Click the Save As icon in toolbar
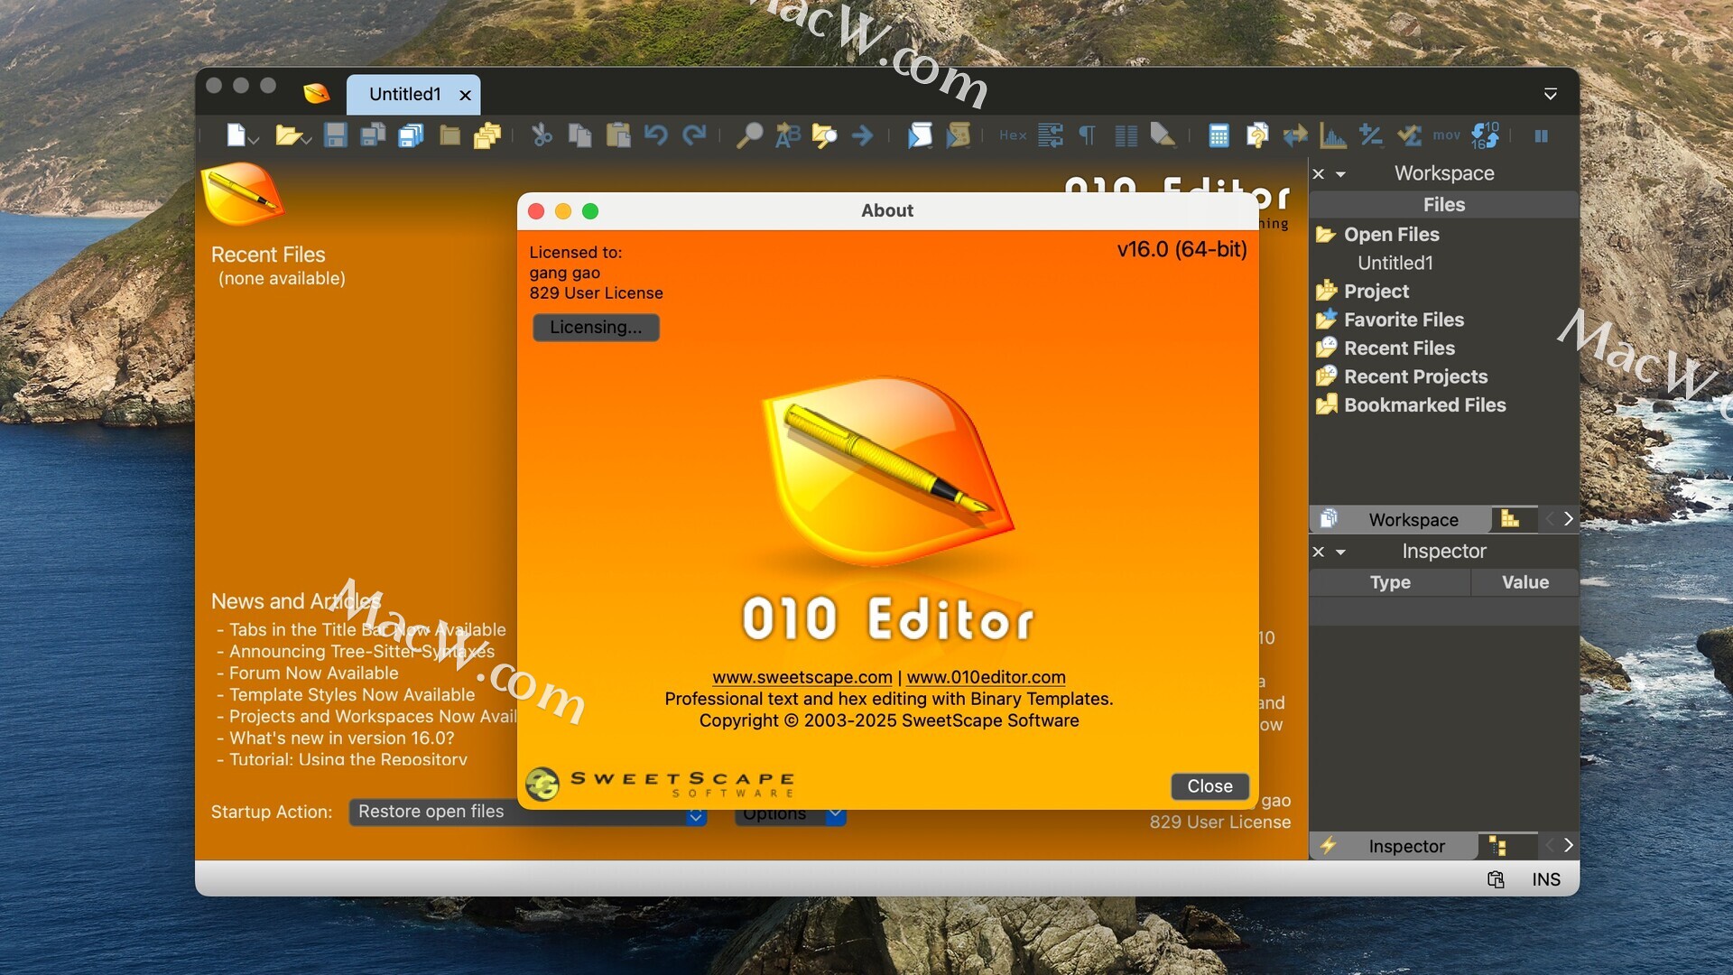 373,135
